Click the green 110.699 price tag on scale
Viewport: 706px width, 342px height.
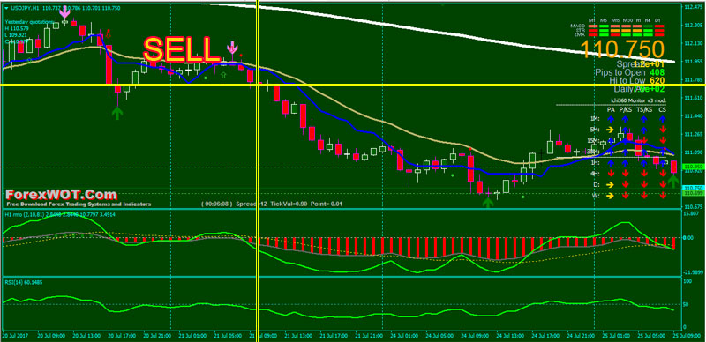click(694, 193)
